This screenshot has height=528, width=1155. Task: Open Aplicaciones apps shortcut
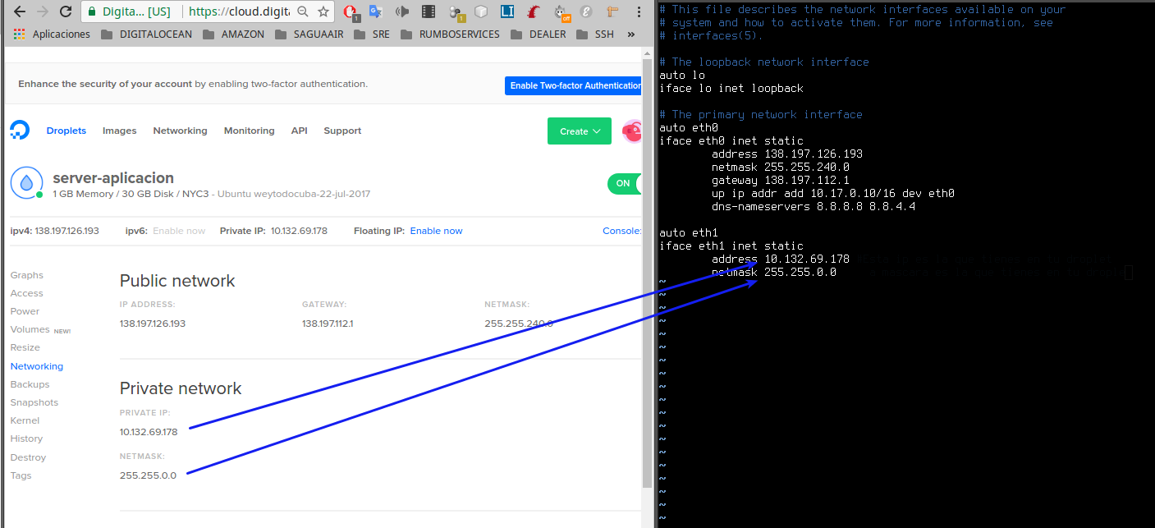(x=53, y=34)
